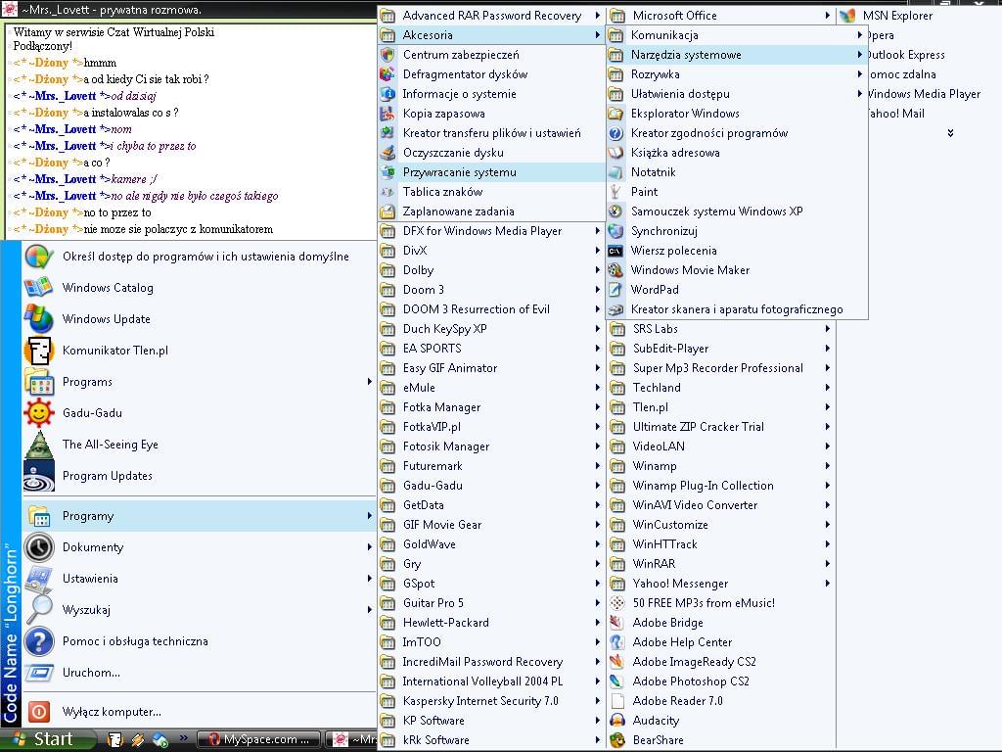
Task: Select Kreator zgodności programów
Action: (x=737, y=133)
